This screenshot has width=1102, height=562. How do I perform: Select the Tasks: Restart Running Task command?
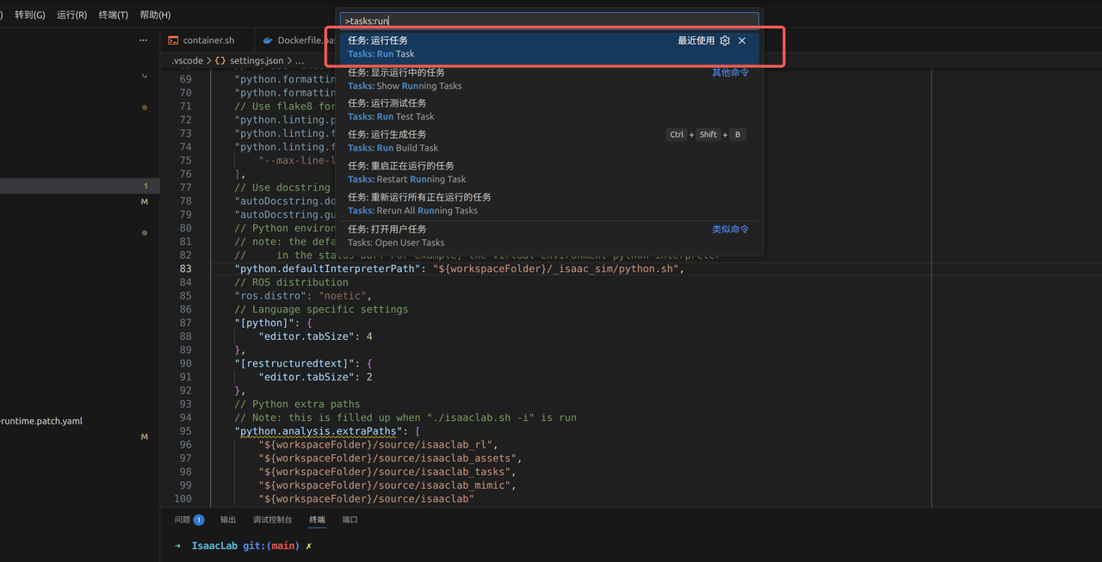[549, 172]
